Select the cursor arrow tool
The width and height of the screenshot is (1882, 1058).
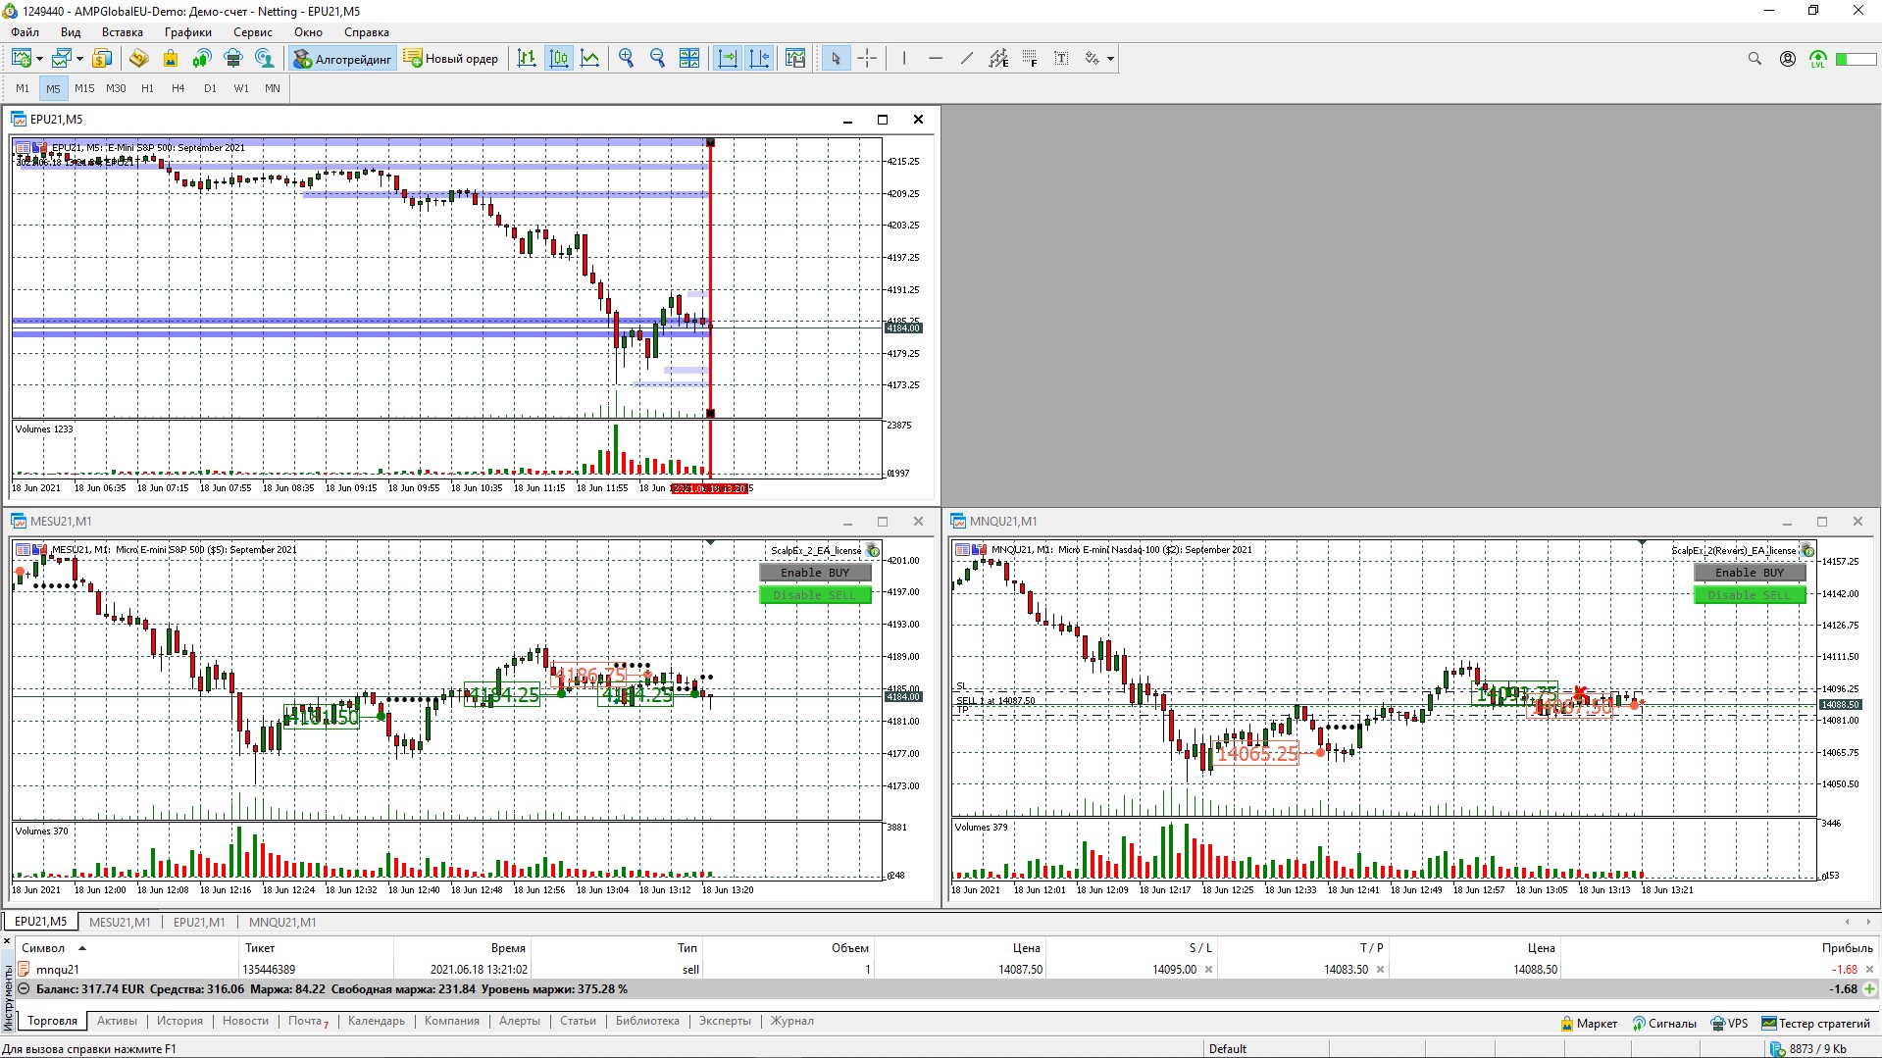tap(836, 59)
